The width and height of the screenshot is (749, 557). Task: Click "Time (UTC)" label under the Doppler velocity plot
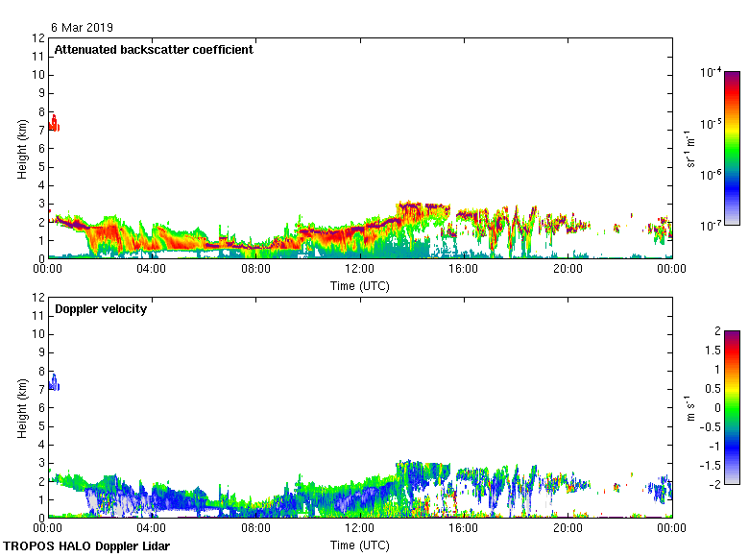(360, 545)
